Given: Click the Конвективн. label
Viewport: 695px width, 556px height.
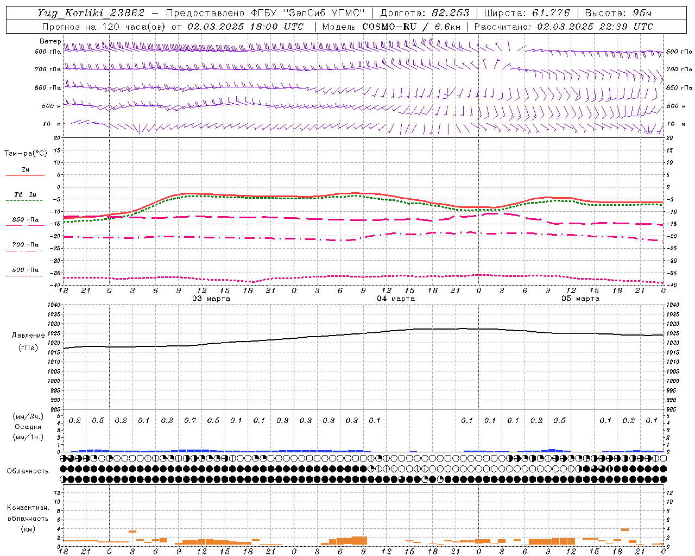Looking at the screenshot, I should pyautogui.click(x=28, y=508).
